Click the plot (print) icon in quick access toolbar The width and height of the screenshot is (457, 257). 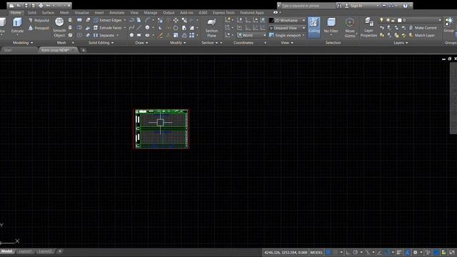tap(41, 6)
